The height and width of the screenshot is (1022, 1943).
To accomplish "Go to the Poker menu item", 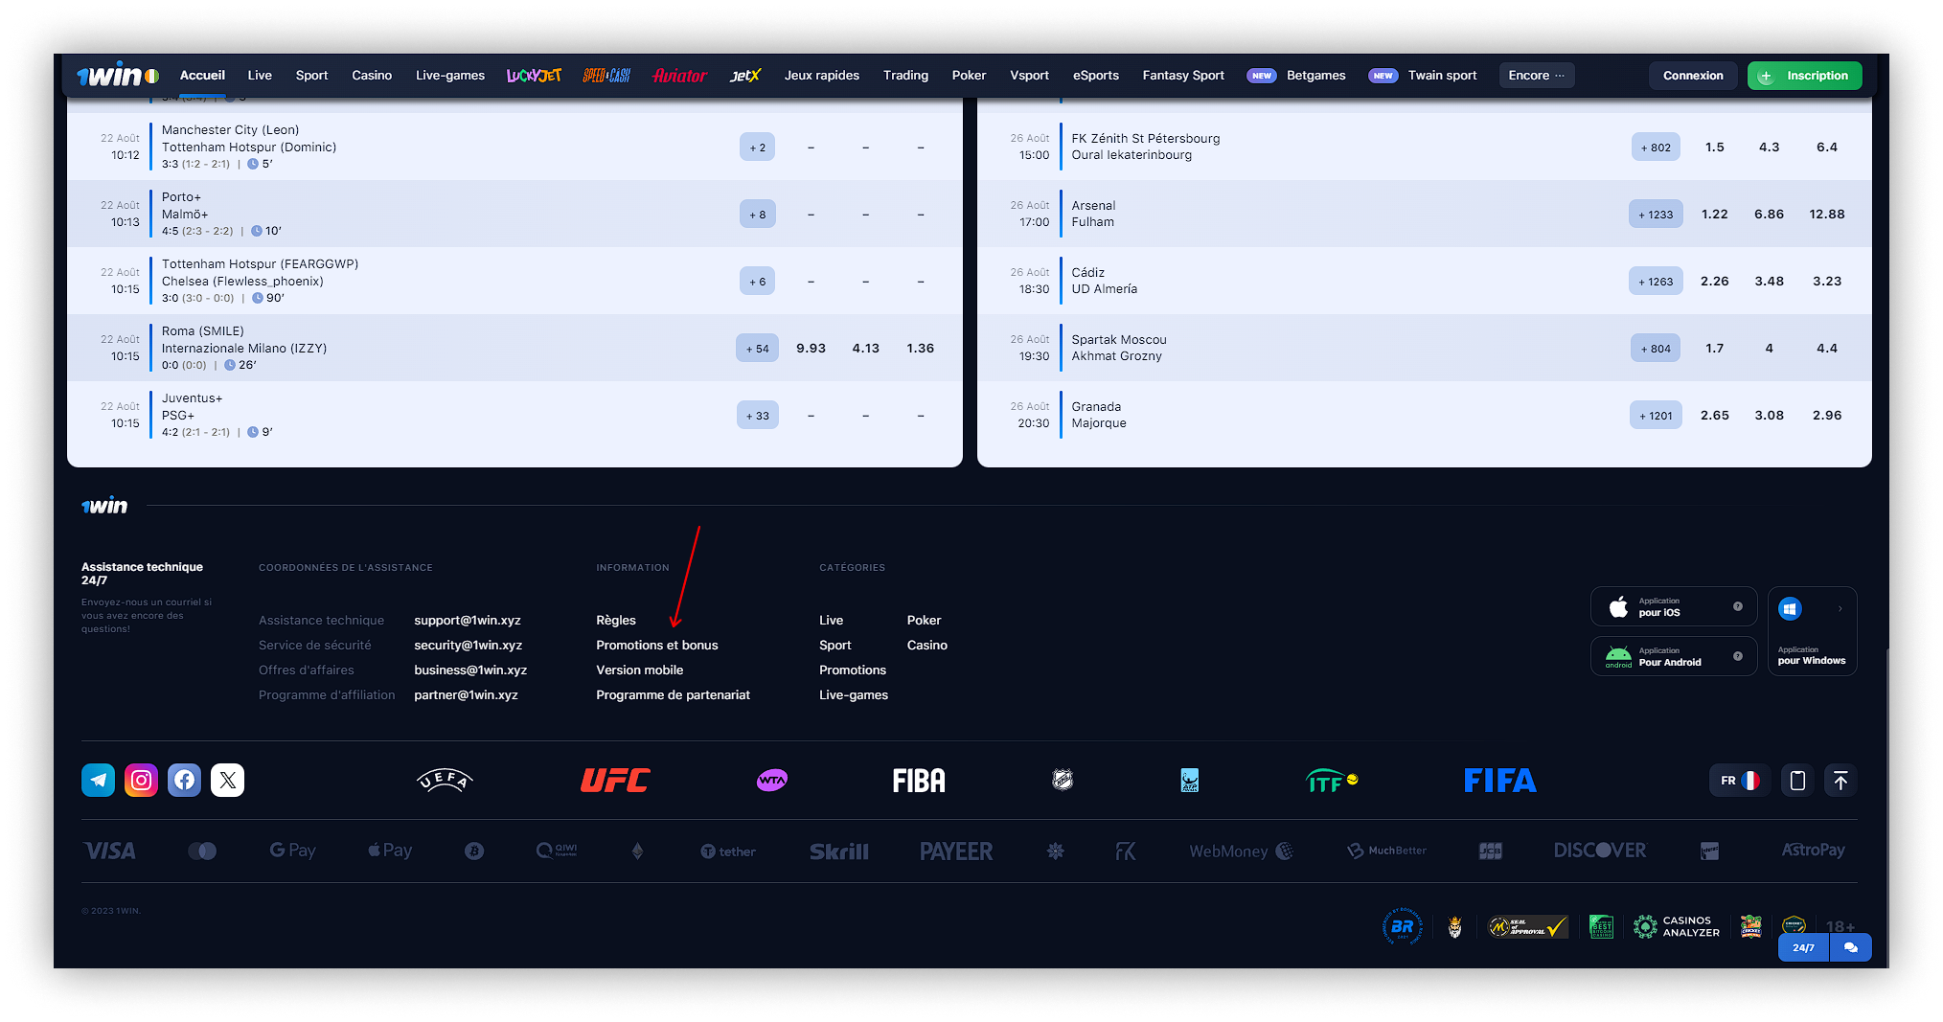I will coord(969,76).
